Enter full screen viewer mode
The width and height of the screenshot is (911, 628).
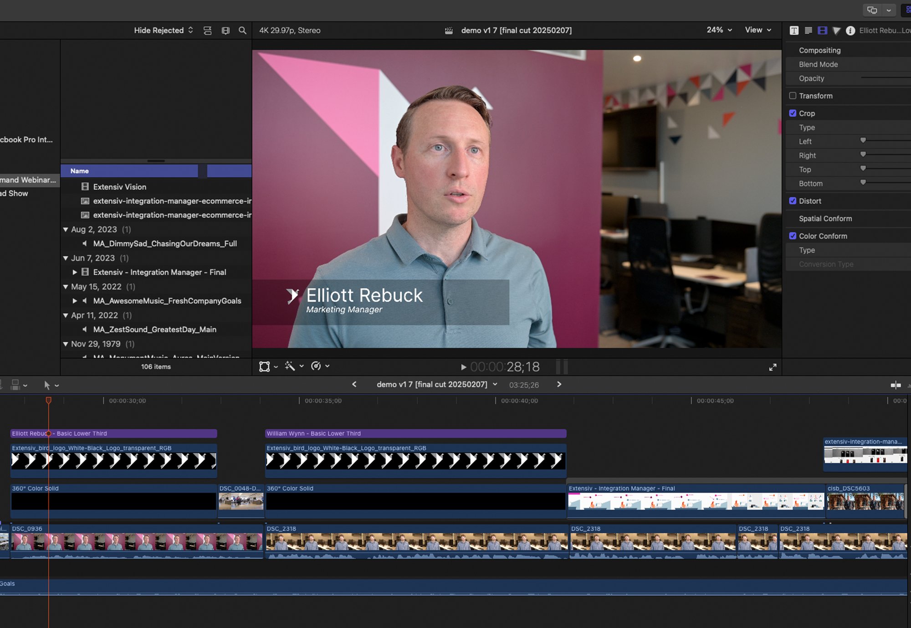pyautogui.click(x=773, y=367)
